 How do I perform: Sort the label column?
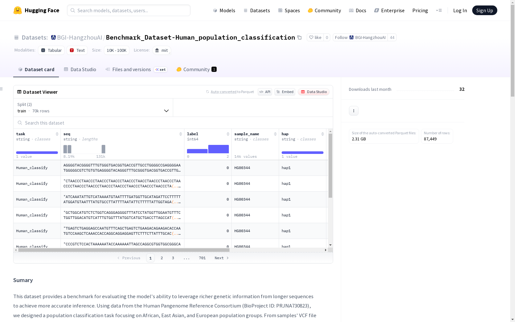pyautogui.click(x=228, y=134)
